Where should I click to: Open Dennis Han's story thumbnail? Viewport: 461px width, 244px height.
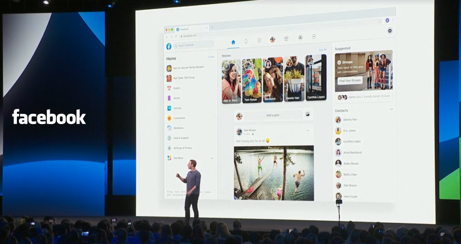click(294, 79)
